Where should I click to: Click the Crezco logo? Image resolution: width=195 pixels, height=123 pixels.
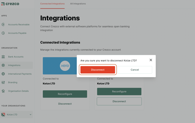coord(10,4)
